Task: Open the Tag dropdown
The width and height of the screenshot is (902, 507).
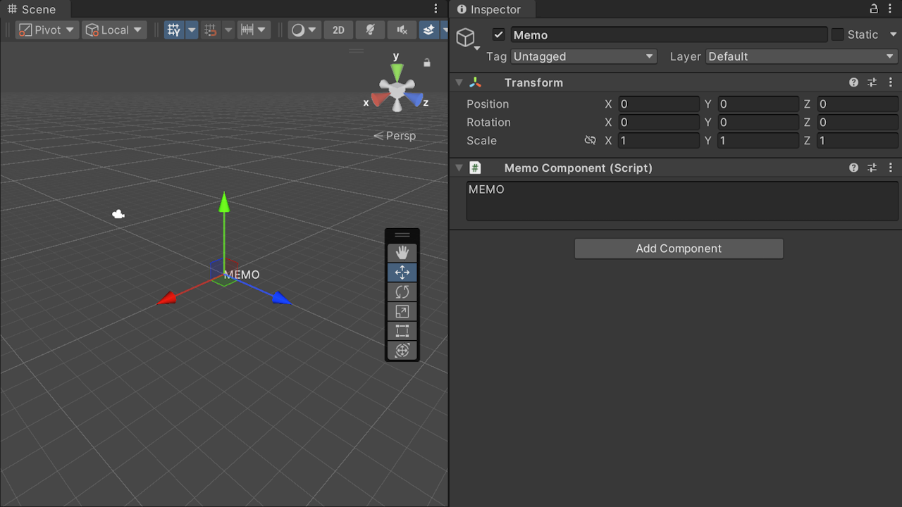Action: [x=583, y=56]
